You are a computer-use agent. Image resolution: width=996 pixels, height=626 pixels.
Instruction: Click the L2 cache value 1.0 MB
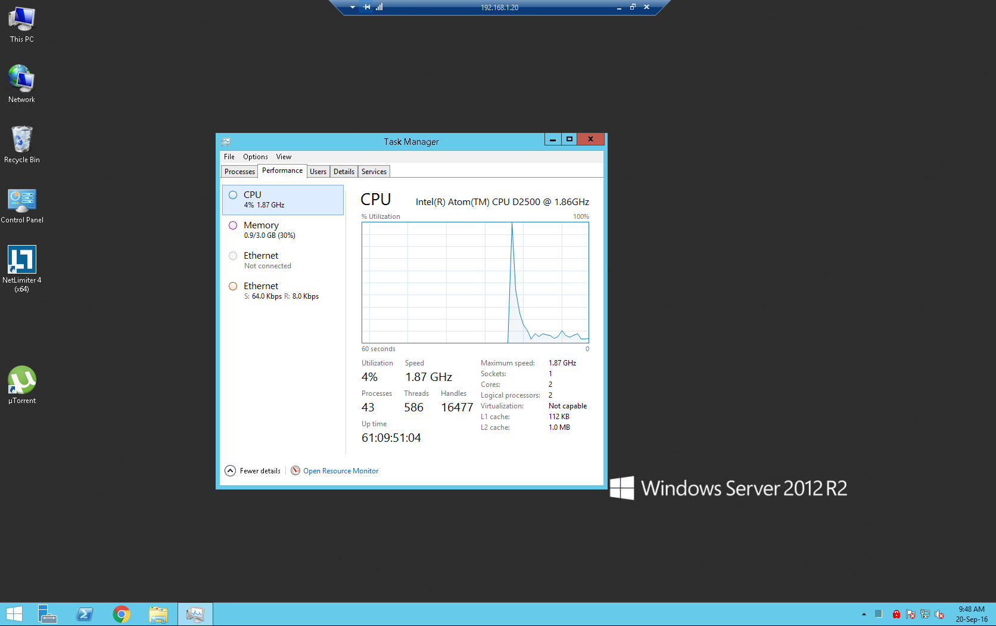pyautogui.click(x=559, y=427)
